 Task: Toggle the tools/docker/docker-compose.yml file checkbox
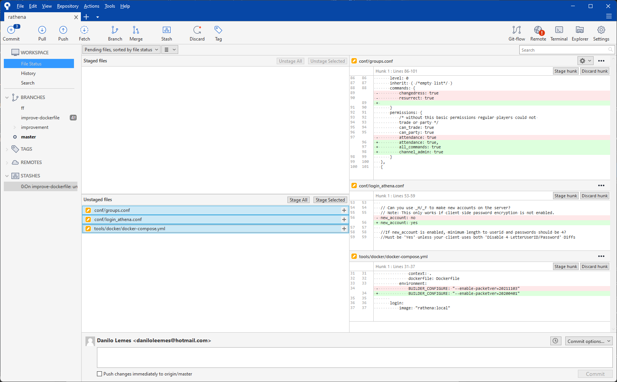88,228
